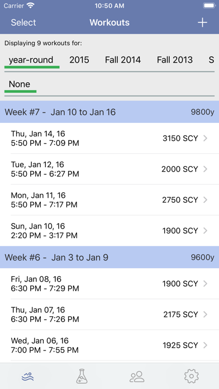
Task: Switch to the Fall 2014 season
Action: [123, 60]
